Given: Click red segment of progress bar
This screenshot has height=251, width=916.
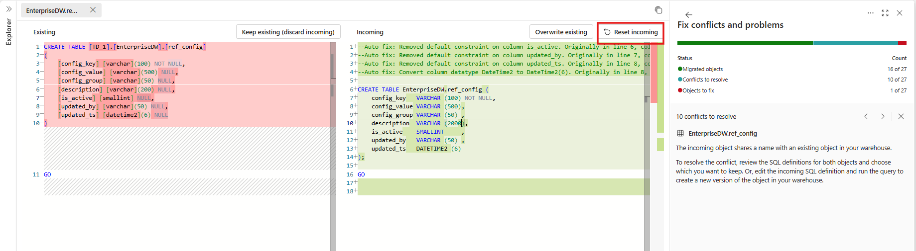Looking at the screenshot, I should (x=902, y=43).
